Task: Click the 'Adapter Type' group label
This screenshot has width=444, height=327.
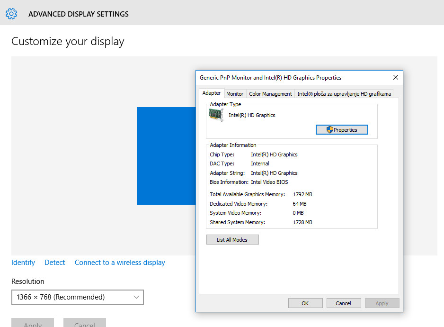Action: (x=225, y=104)
